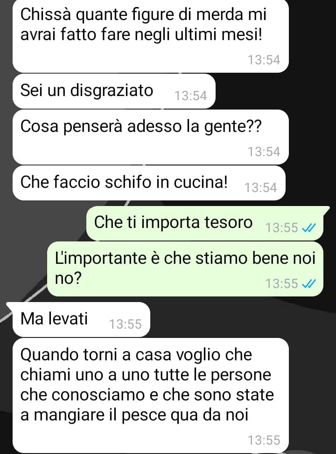Tap read checkmarks on 'L'importante è che stiamo bene' message
This screenshot has height=454, width=336.
coord(308,284)
